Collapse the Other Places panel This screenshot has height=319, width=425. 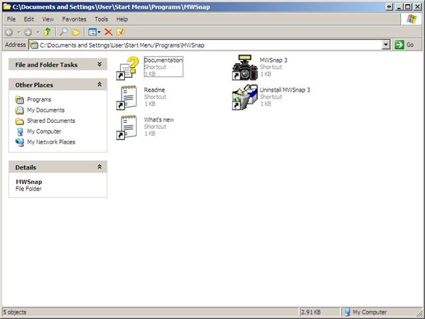click(100, 84)
